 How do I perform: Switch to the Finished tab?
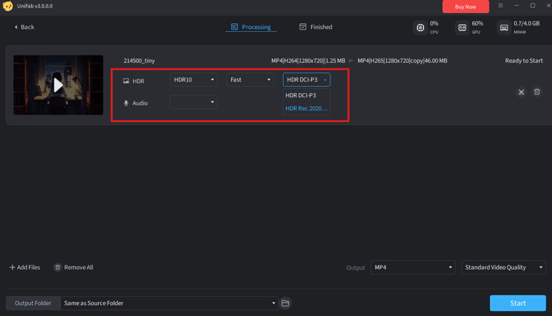pos(315,27)
